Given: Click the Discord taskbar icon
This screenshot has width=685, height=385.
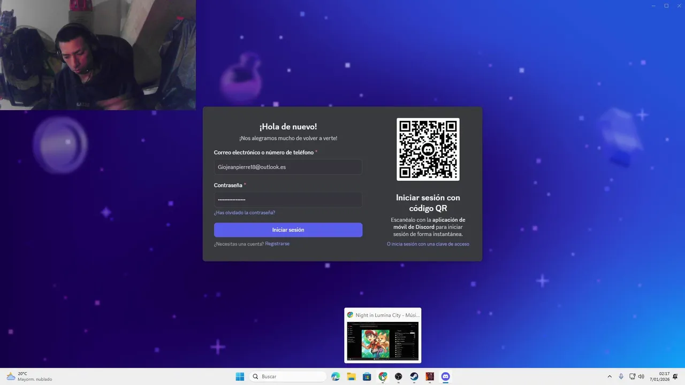Looking at the screenshot, I should [445, 376].
